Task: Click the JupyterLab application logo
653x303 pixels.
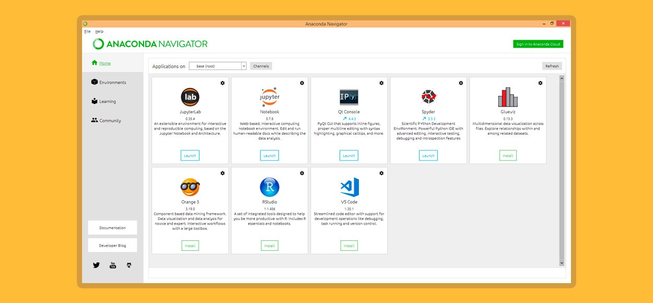Action: 190,97
